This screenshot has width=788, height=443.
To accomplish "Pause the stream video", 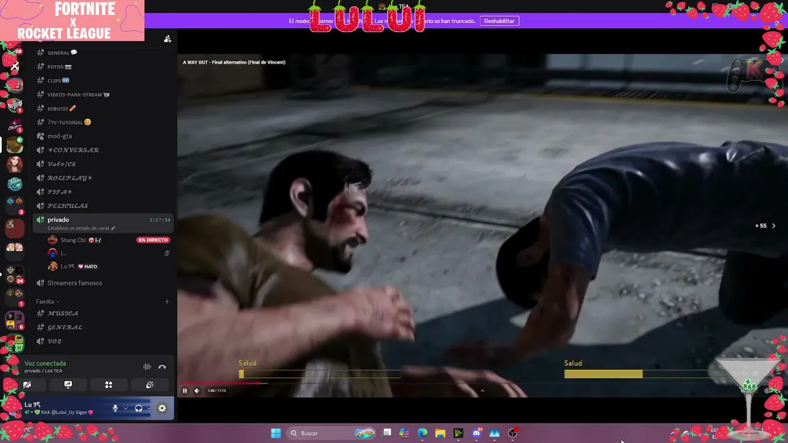I will (x=185, y=391).
